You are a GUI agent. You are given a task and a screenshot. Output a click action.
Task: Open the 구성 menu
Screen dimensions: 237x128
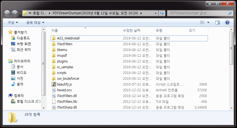coord(13,22)
